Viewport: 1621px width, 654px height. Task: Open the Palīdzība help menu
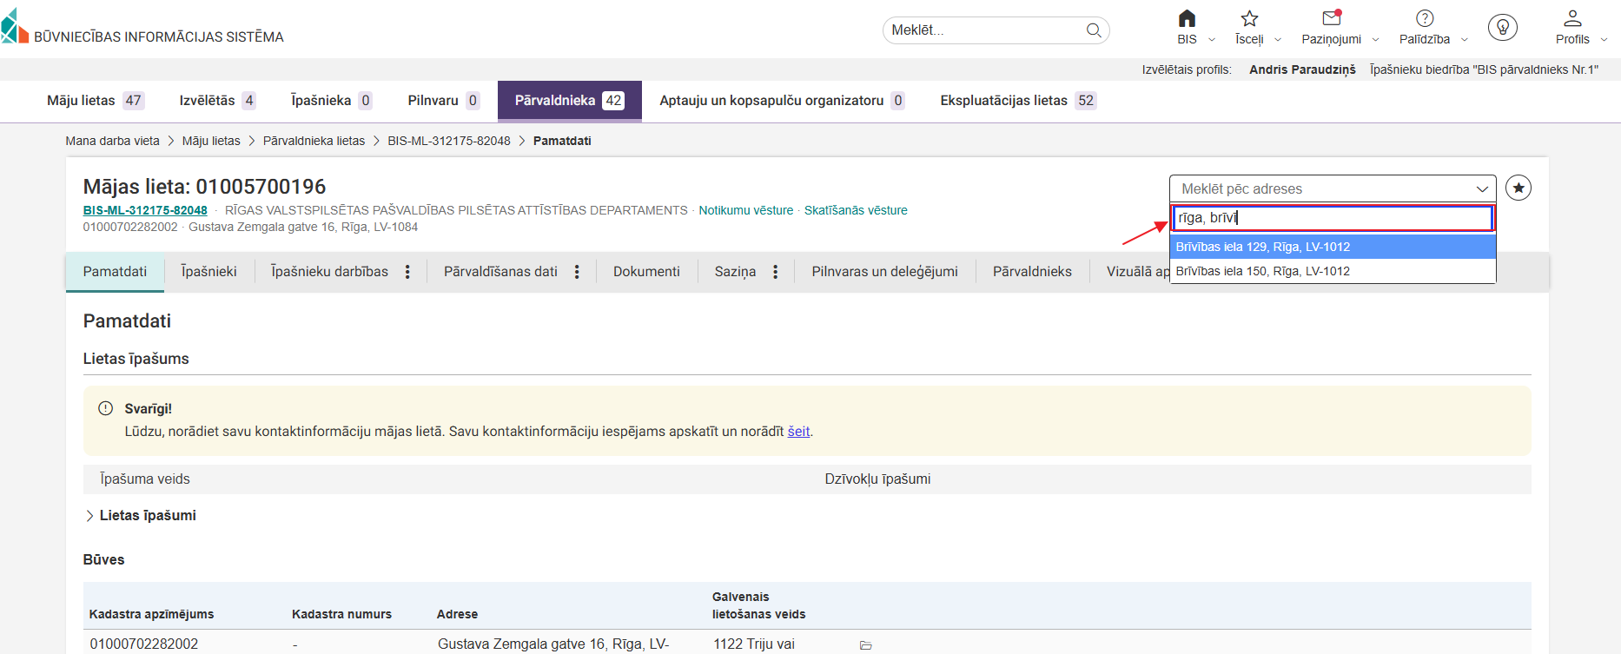[1425, 19]
